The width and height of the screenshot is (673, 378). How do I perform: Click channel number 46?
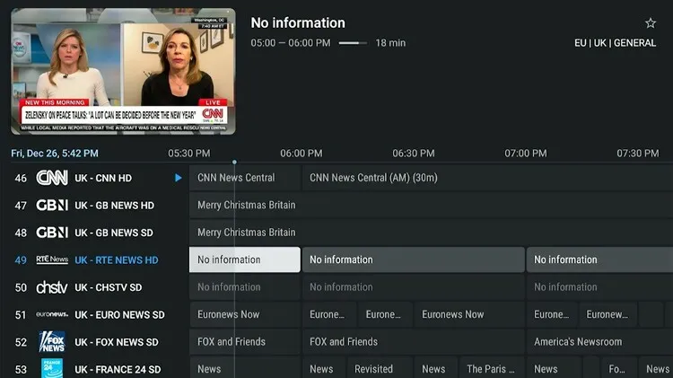coord(21,178)
